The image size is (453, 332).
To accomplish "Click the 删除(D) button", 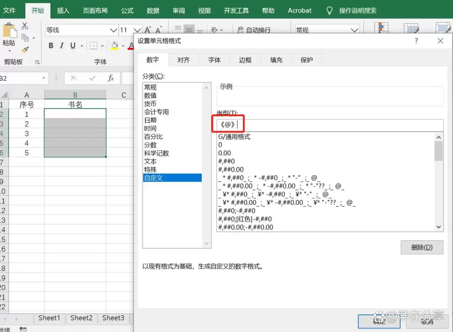I will coord(422,247).
